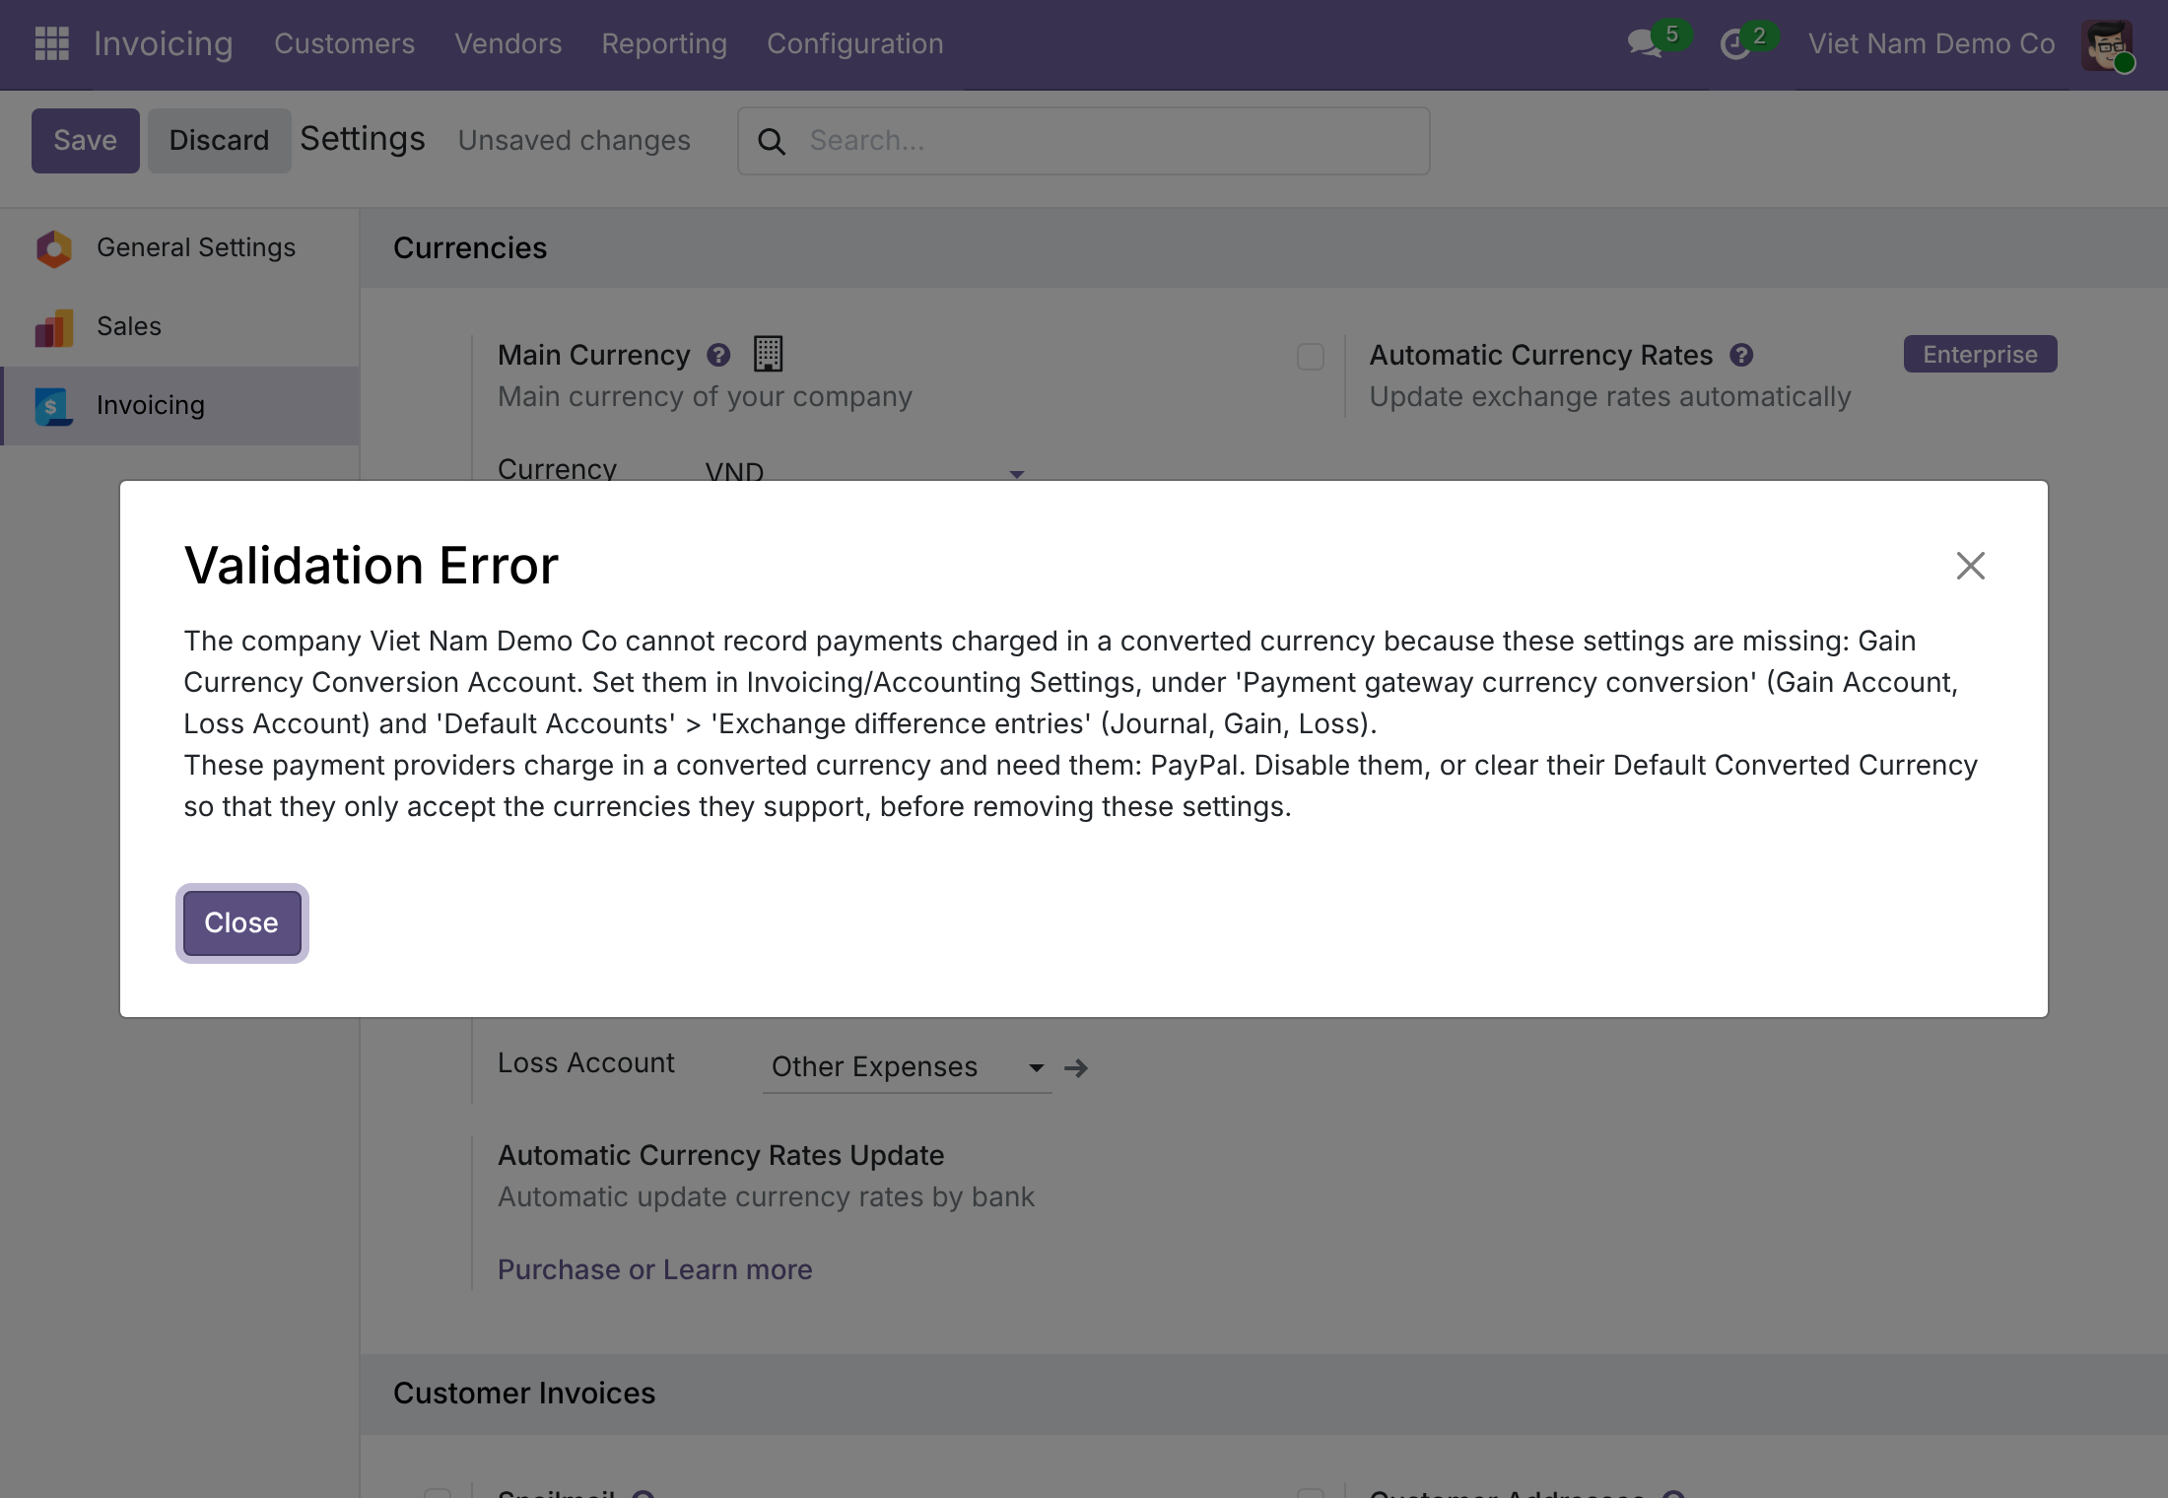Image resolution: width=2168 pixels, height=1498 pixels.
Task: Click the company building icon beside Main Currency
Action: click(768, 354)
